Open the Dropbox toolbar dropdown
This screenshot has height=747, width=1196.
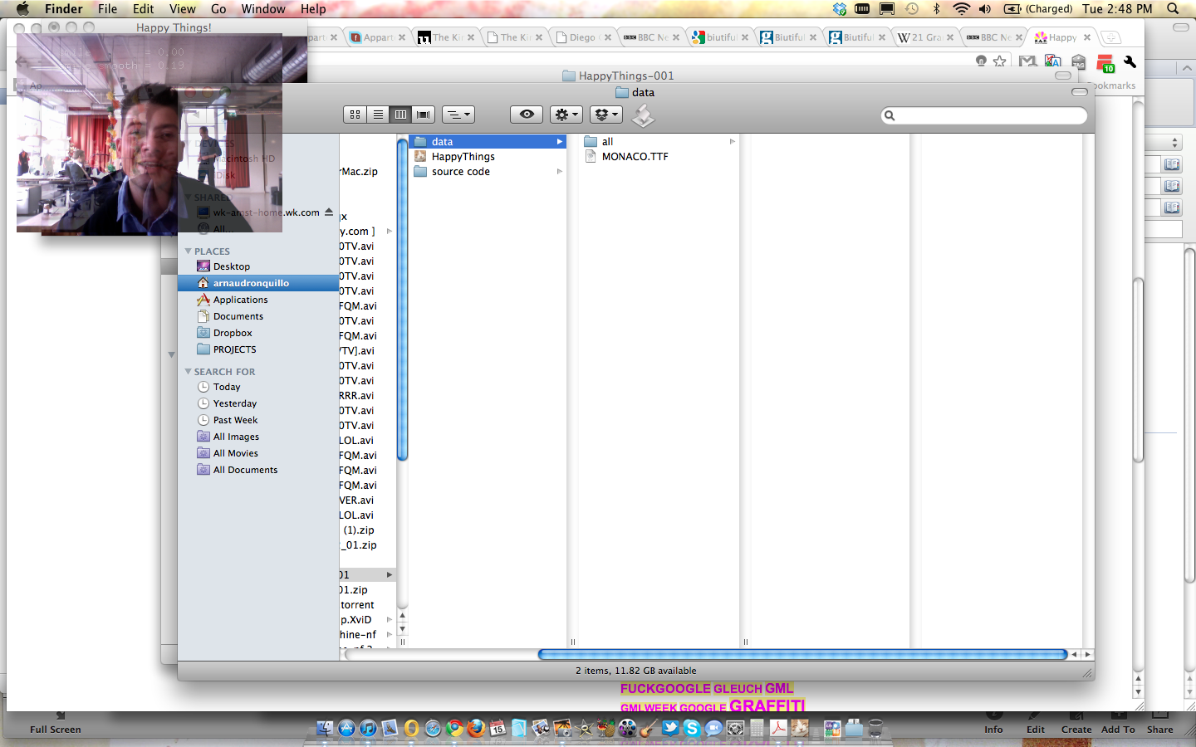click(x=605, y=115)
